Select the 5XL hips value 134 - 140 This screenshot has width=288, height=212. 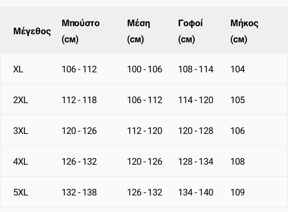[x=195, y=192]
